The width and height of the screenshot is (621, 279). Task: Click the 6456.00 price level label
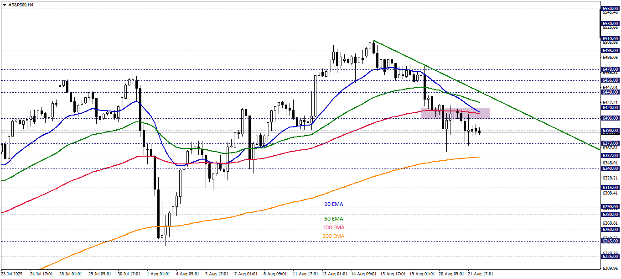[610, 80]
